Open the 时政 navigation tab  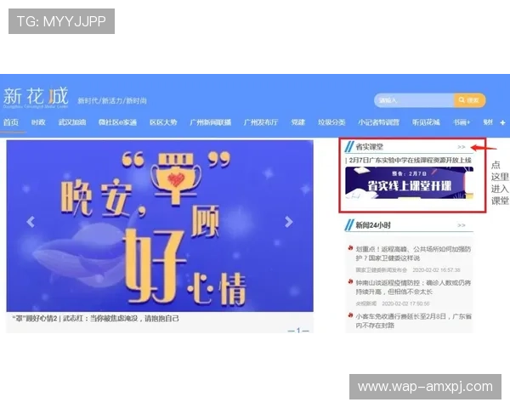click(x=38, y=122)
